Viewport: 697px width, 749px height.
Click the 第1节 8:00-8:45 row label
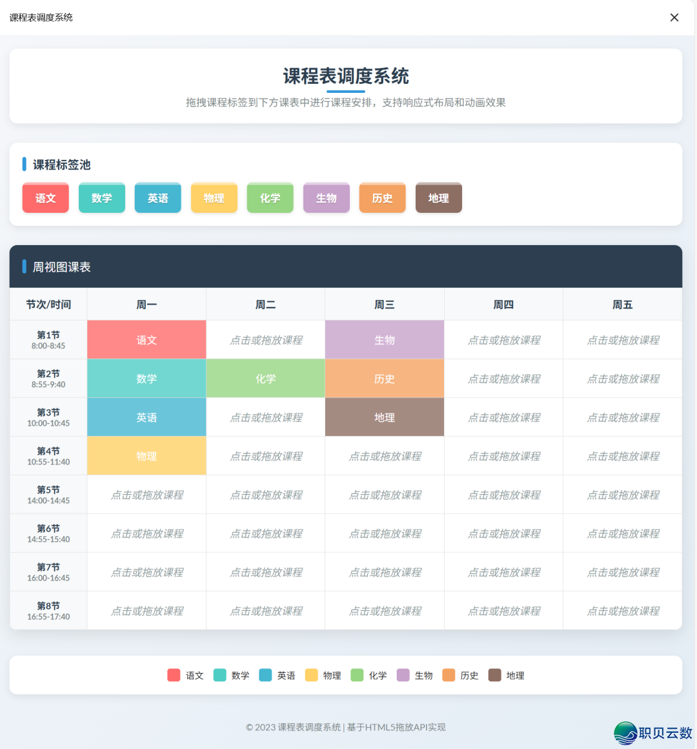48,339
